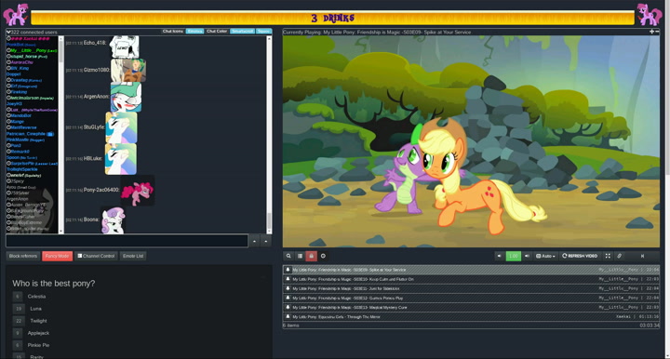The image size is (670, 359).
Task: Click the pink pony logo in the top right corner
Action: [x=650, y=14]
